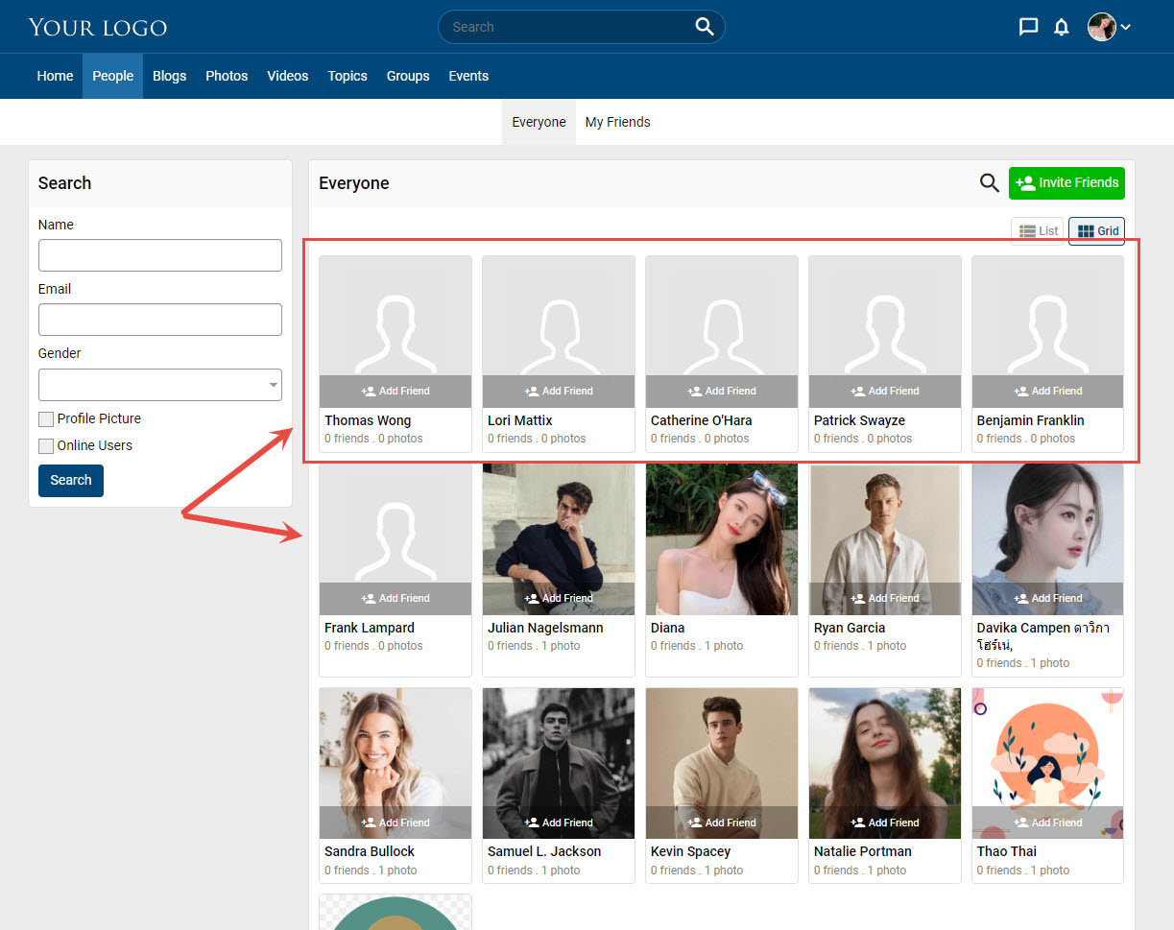Add Kevin Spacey as friend
The width and height of the screenshot is (1174, 930).
click(722, 823)
